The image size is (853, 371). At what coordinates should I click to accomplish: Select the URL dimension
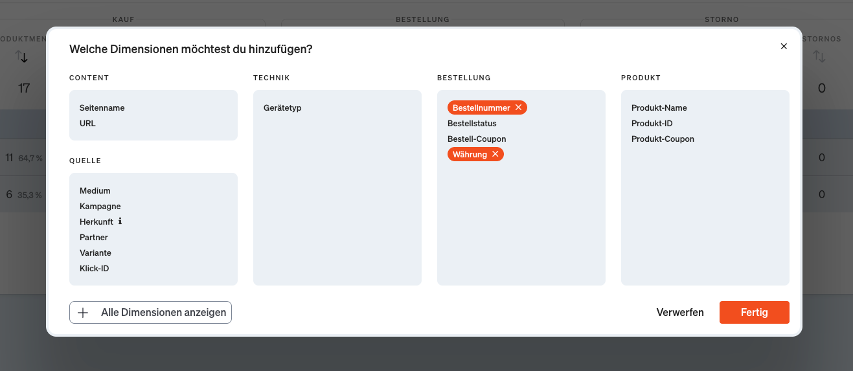(87, 123)
